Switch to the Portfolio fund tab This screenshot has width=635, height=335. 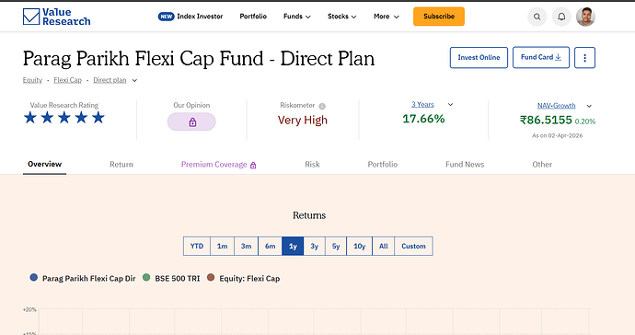click(383, 165)
